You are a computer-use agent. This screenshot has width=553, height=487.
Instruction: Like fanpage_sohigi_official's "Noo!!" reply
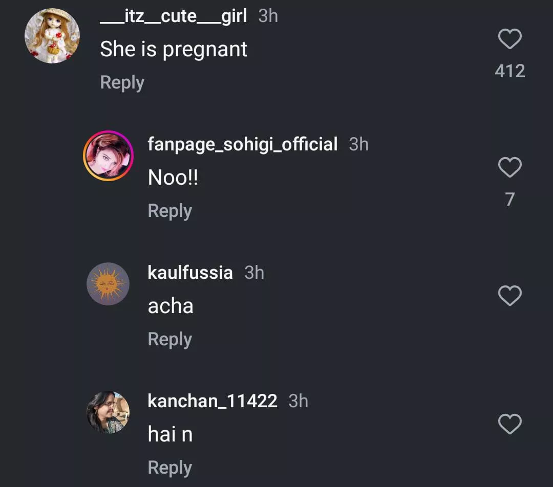pyautogui.click(x=510, y=168)
